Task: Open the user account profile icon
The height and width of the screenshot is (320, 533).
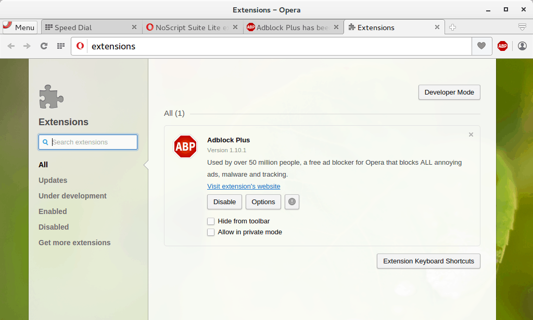Action: [522, 46]
